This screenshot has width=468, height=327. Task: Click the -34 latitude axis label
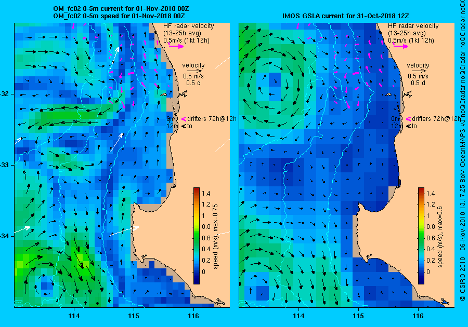tap(5, 236)
